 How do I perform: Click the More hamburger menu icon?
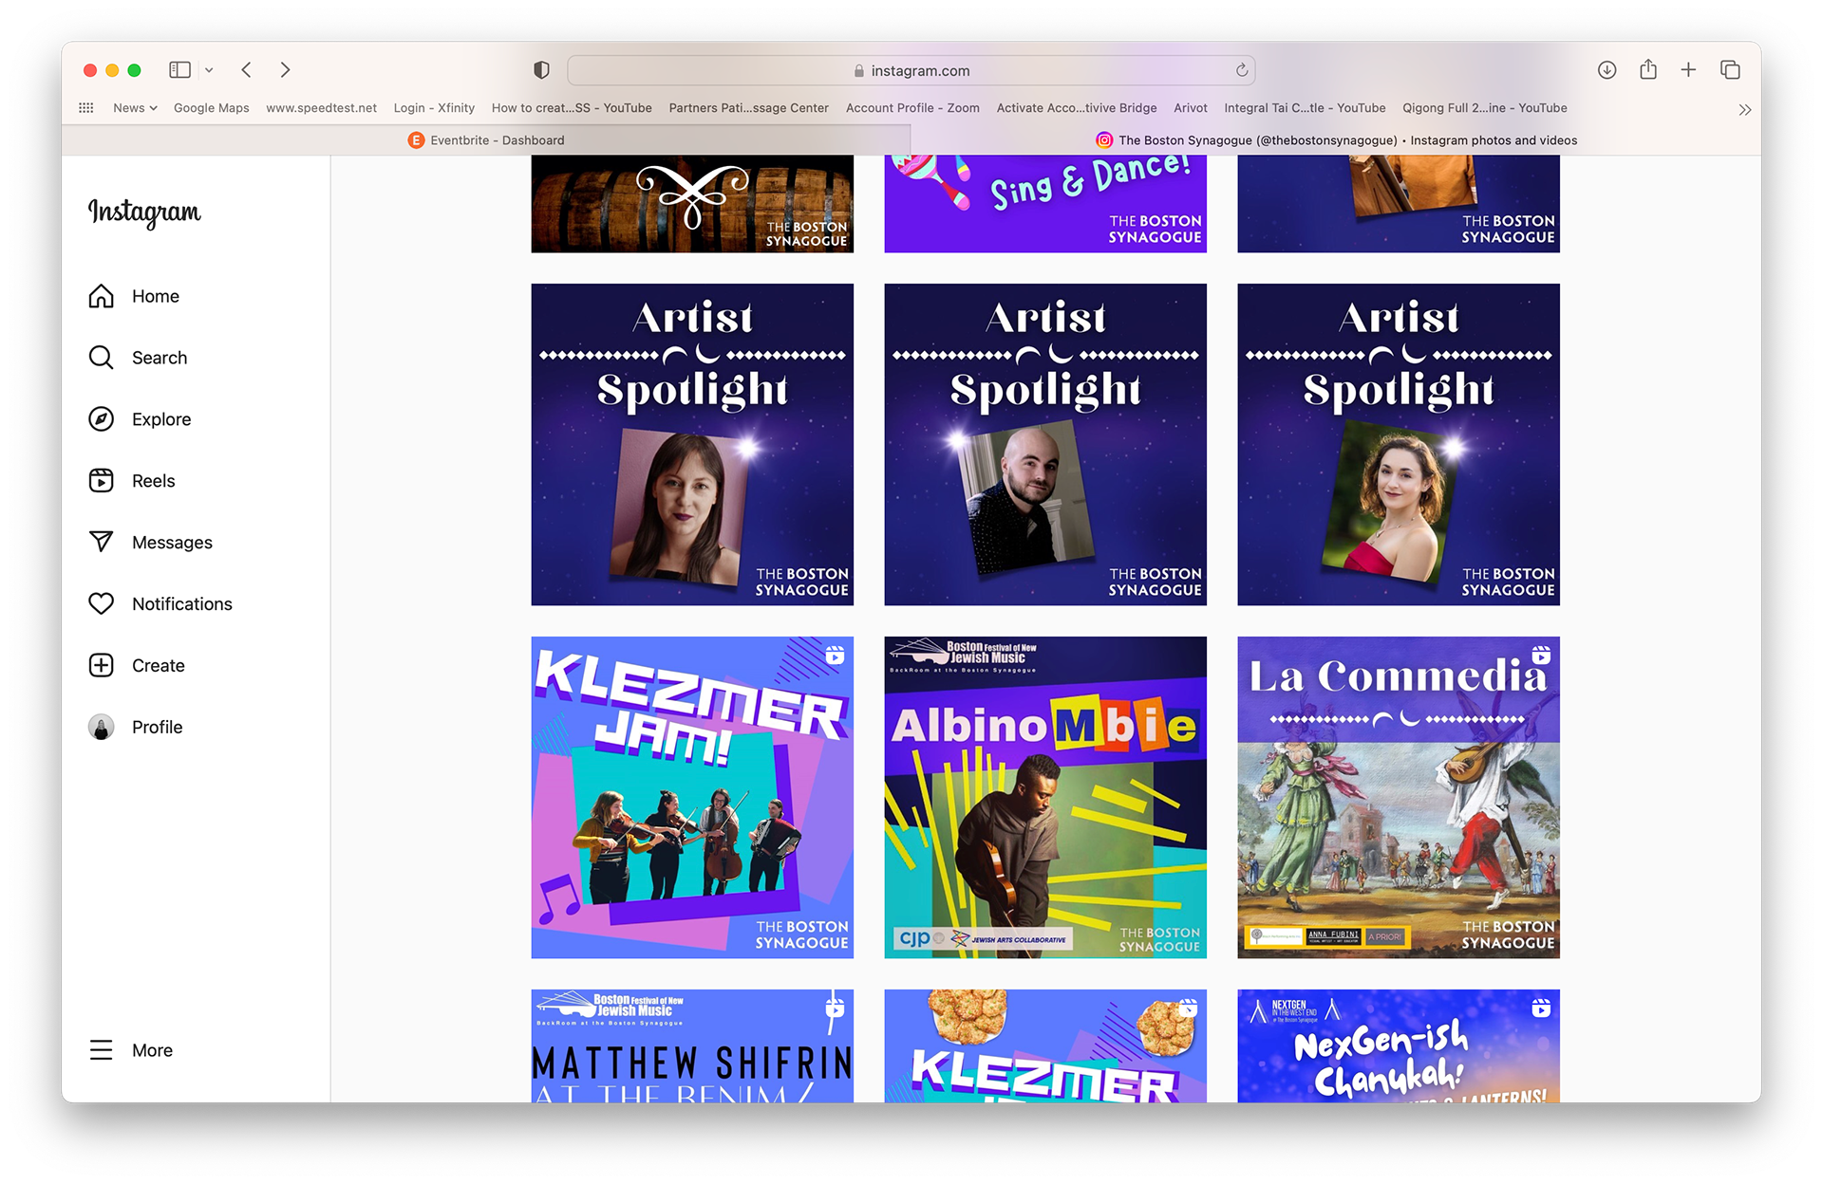coord(102,1050)
